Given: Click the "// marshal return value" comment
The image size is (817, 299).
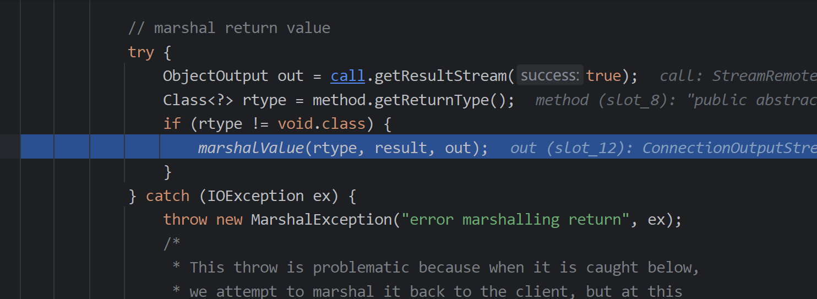Looking at the screenshot, I should 229,28.
